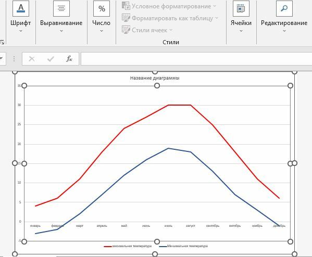Click the vertical axis value 20
The width and height of the screenshot is (312, 257).
pyautogui.click(x=19, y=144)
